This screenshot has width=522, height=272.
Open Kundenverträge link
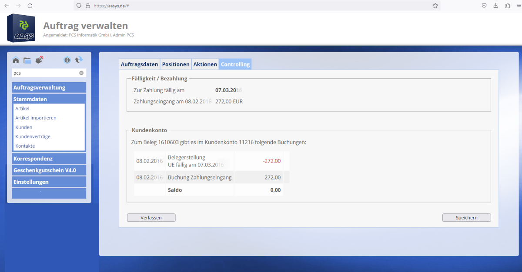[x=33, y=136]
